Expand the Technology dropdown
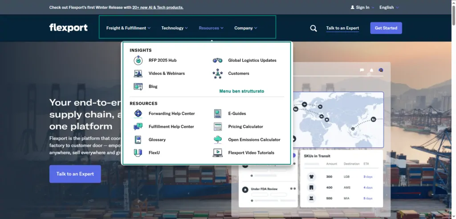Viewport: 456px width, 219px height. tap(175, 28)
